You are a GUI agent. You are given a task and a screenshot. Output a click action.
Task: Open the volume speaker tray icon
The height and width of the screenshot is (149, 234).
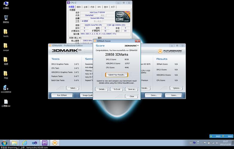pyautogui.click(x=217, y=143)
